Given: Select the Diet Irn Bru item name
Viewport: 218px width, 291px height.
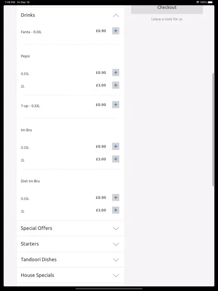Looking at the screenshot, I should 30,181.
